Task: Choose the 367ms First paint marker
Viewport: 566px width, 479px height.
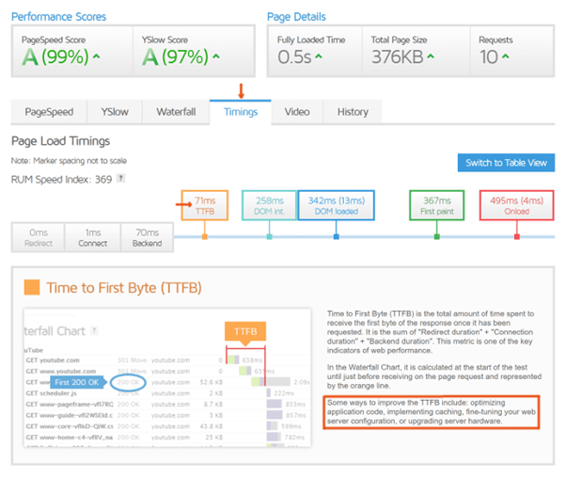Action: tap(437, 206)
